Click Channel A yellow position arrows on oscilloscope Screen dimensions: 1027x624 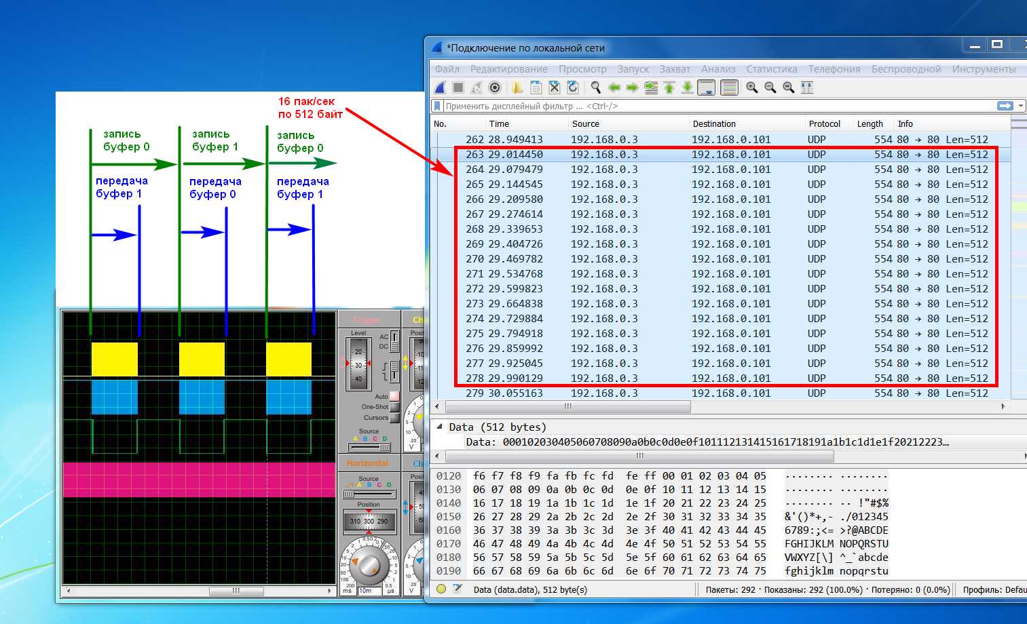pyautogui.click(x=405, y=363)
